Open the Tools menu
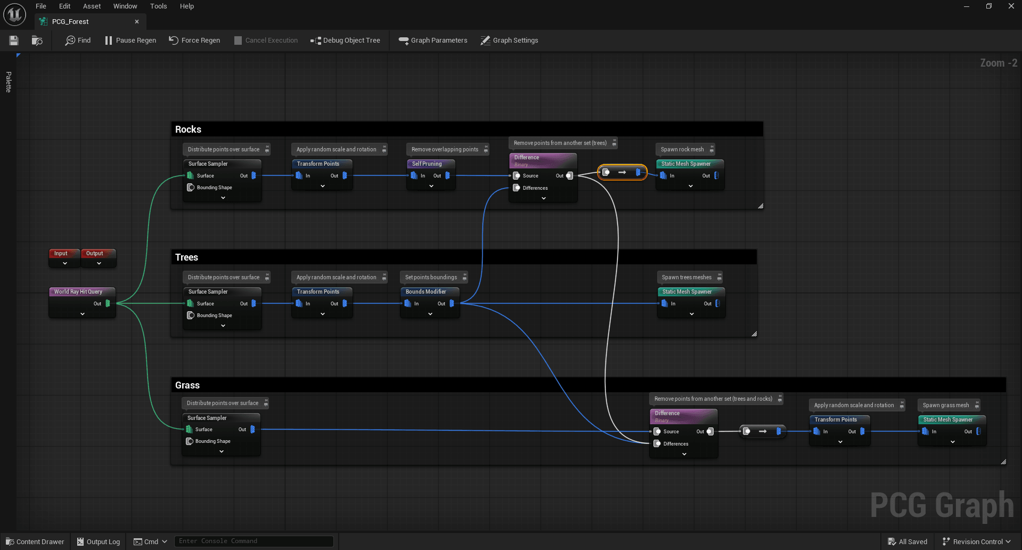Screen dimensions: 1022x550 (158, 6)
